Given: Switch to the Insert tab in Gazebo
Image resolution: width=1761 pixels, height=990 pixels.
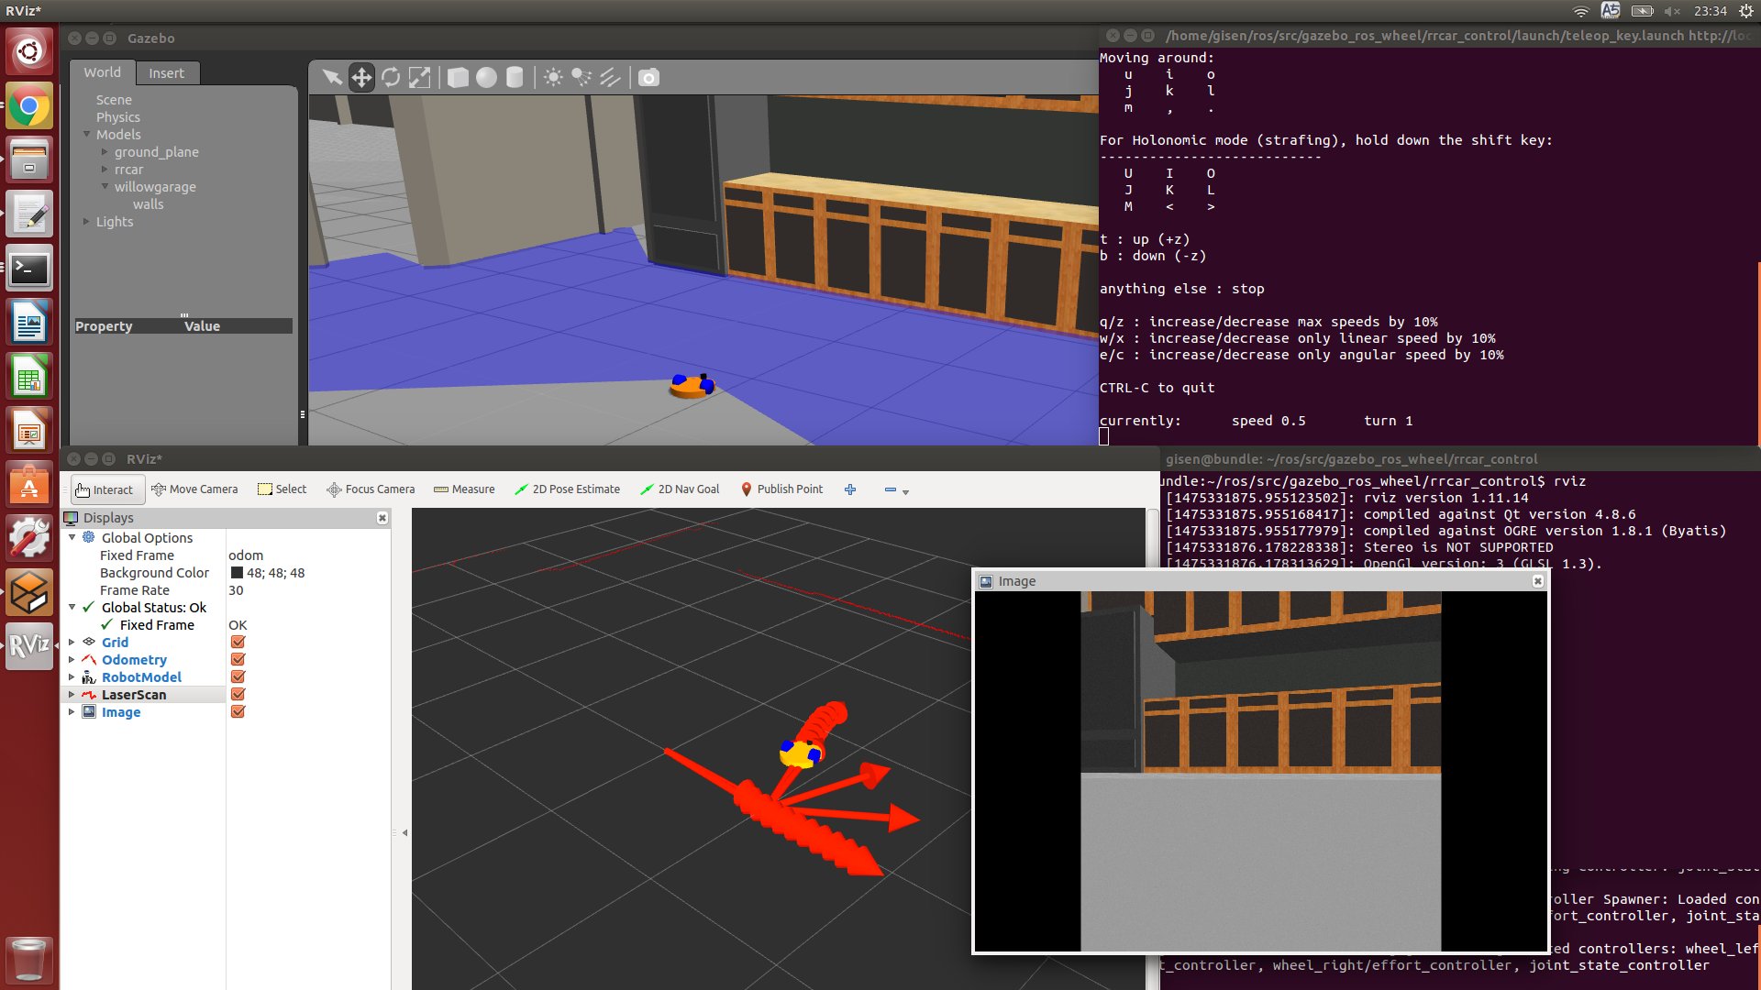Looking at the screenshot, I should click(167, 72).
